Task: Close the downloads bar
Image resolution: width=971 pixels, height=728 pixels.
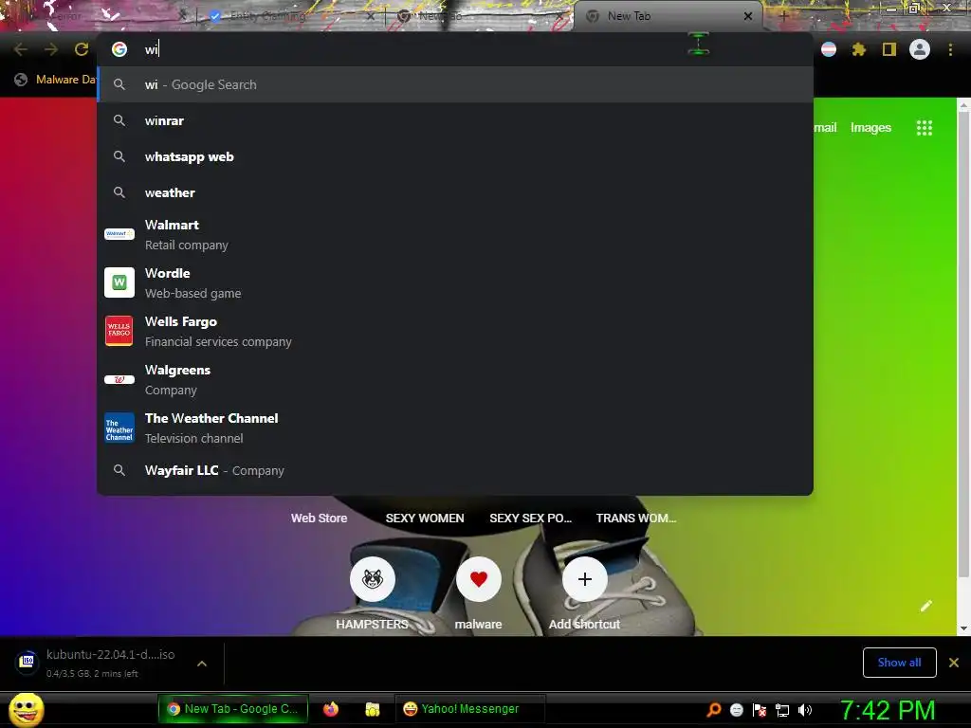Action: [954, 663]
